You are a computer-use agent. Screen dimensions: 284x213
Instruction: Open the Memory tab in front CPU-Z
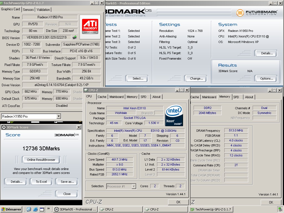132,97
